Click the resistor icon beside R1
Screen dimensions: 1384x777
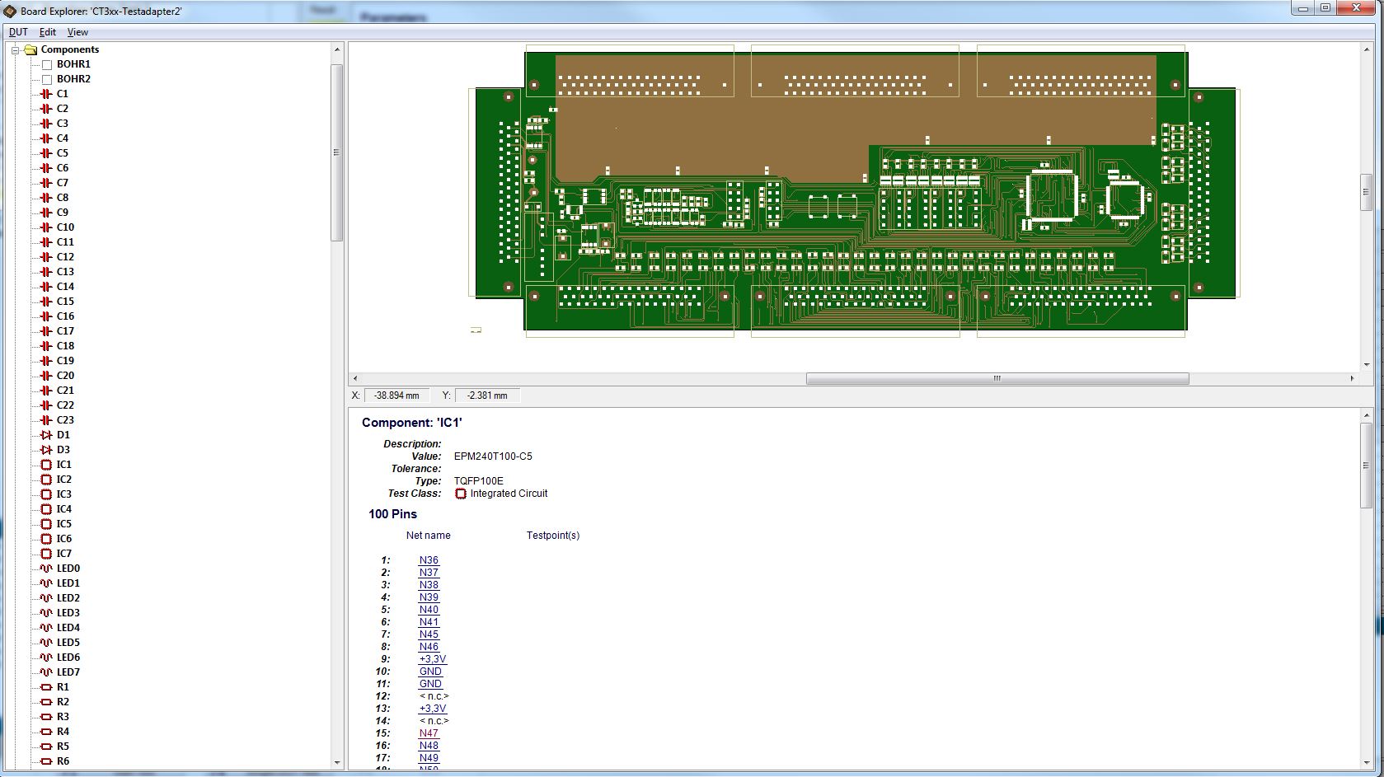(46, 687)
